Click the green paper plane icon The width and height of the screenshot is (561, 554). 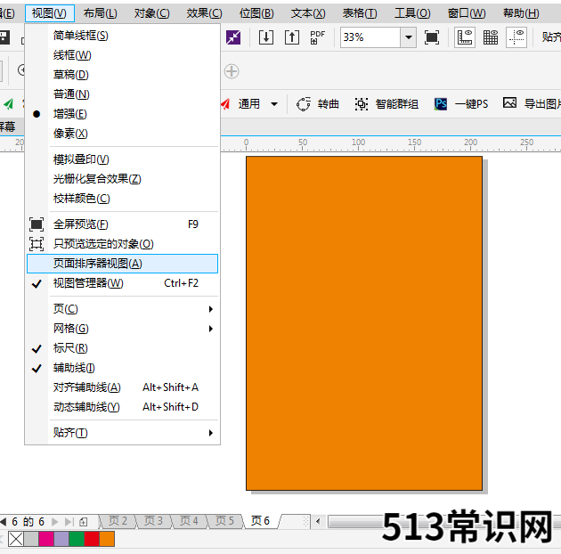pos(8,104)
